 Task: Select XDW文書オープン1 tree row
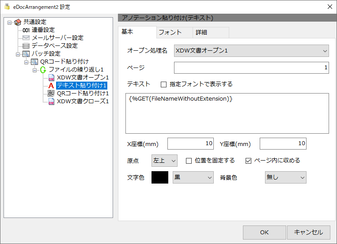click(83, 78)
